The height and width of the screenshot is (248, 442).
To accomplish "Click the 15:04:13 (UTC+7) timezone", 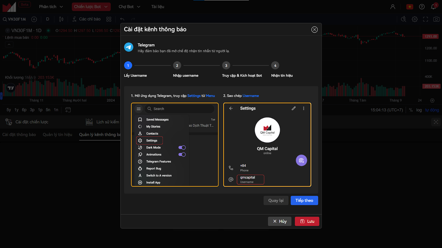I will click(x=387, y=110).
